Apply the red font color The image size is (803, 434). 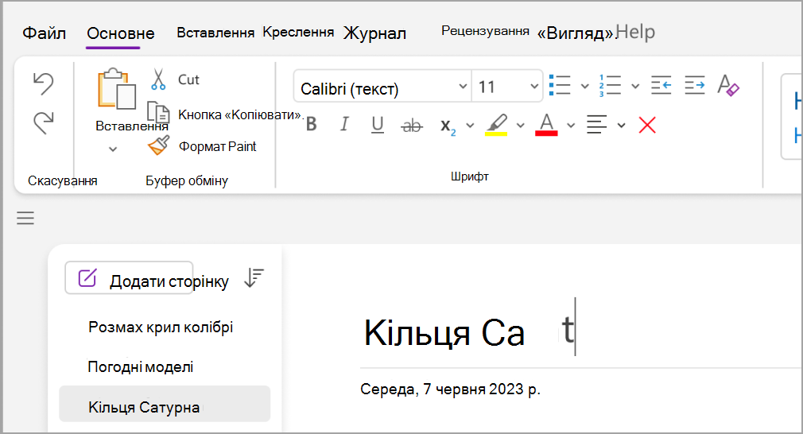coord(546,125)
